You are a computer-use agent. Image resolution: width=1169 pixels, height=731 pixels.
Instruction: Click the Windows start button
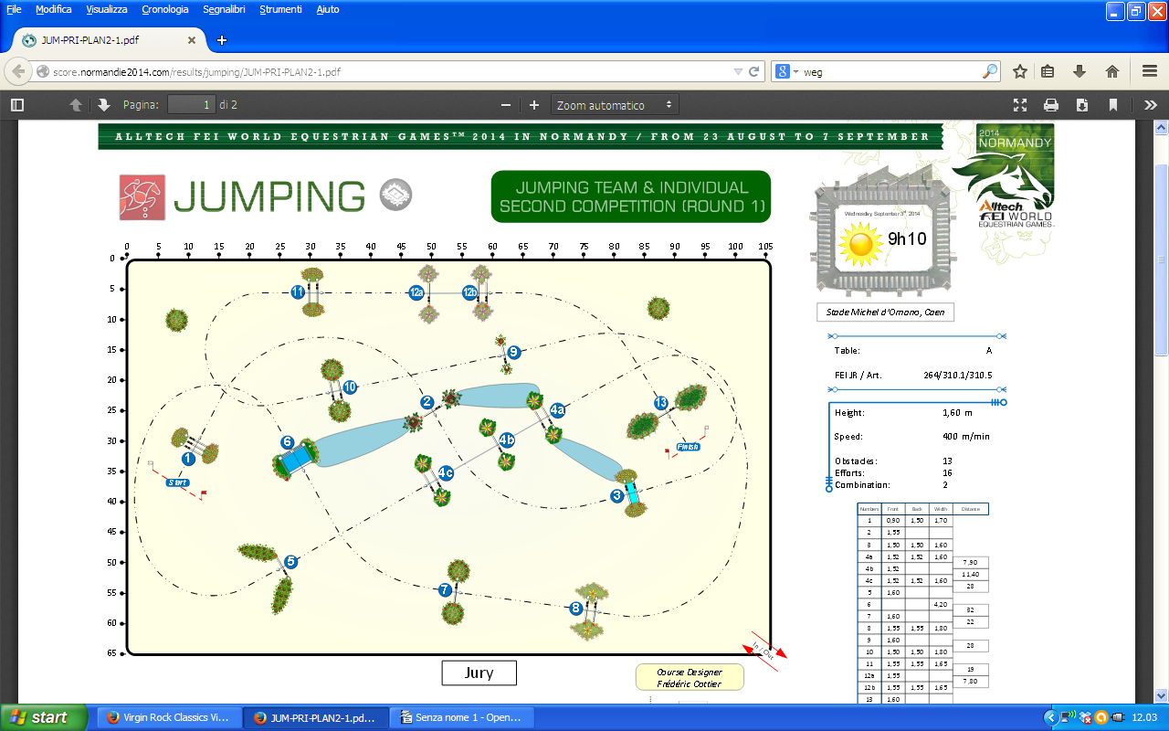click(x=45, y=717)
